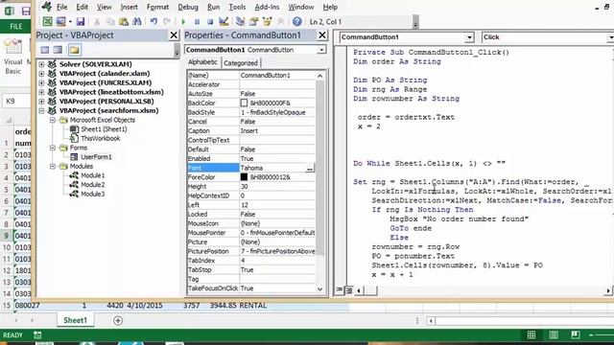Toggle Folders icon in Project pane
Image resolution: width=614 pixels, height=345 pixels.
[75, 50]
